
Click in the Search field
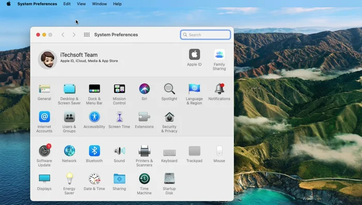(205, 35)
